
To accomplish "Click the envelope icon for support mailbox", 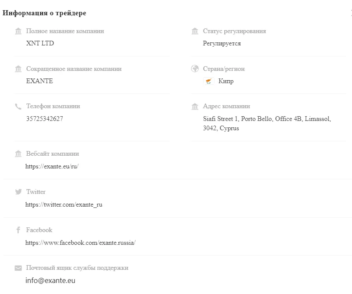I will click(18, 268).
